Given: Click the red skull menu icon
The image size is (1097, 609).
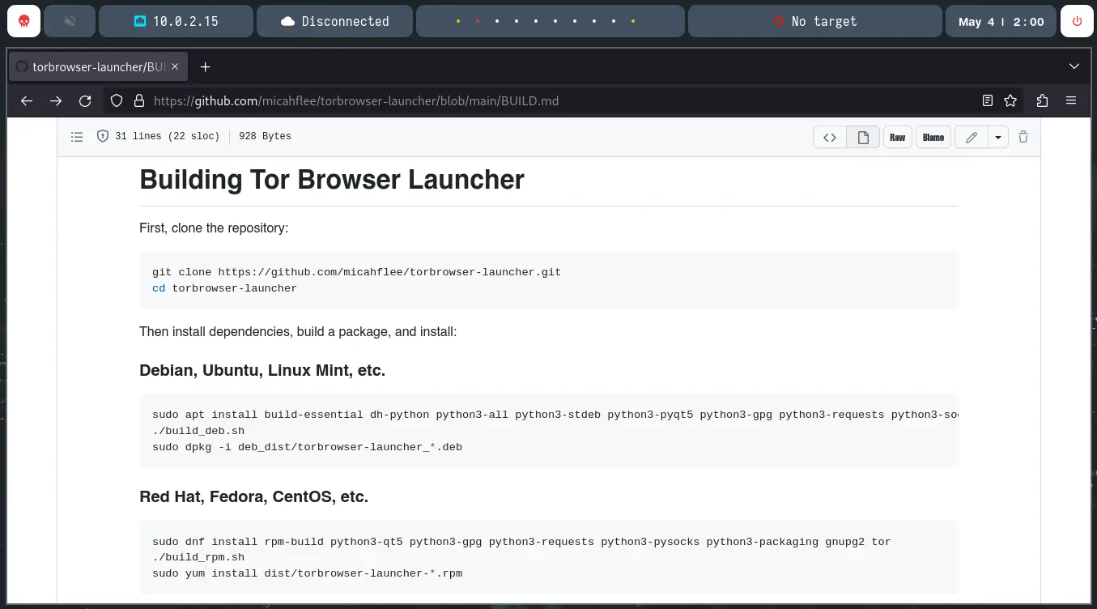Looking at the screenshot, I should [x=23, y=22].
